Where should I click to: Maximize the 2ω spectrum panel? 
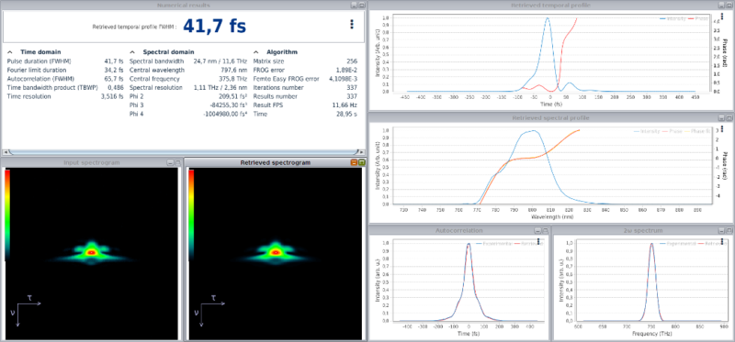pos(729,231)
